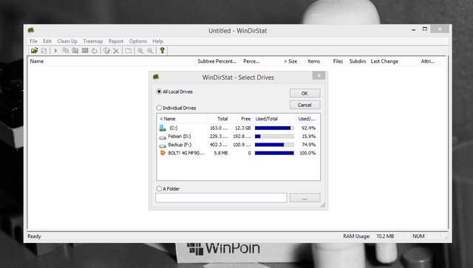Click the play-arrow toolbar icon

pos(56,51)
